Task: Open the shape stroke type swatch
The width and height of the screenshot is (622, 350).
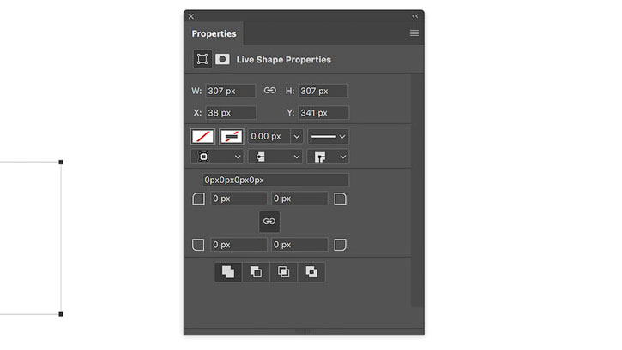Action: pyautogui.click(x=232, y=136)
